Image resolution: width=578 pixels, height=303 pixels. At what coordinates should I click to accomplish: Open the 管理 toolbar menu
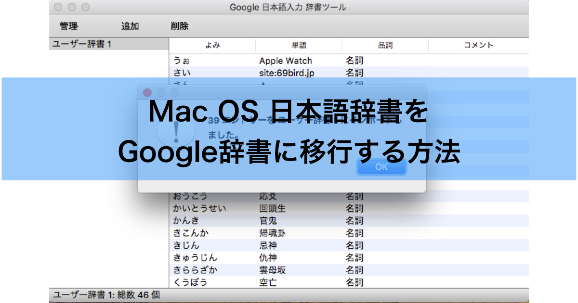click(69, 26)
